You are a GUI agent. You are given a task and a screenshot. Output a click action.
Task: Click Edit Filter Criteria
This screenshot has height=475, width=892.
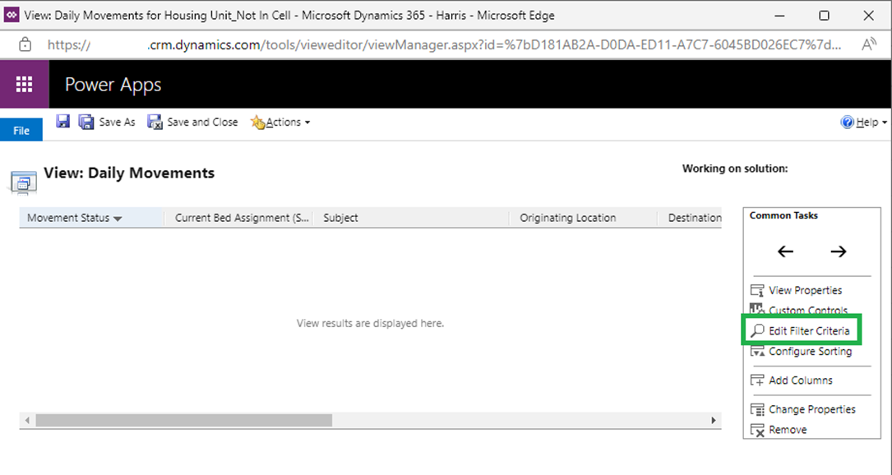point(809,330)
